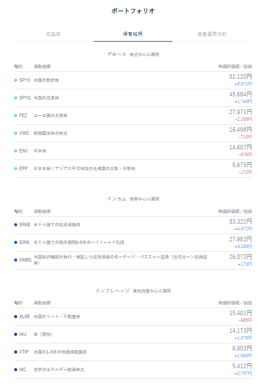Click the +1,079円 gain under IAU
The width and height of the screenshot is (259, 388).
pyautogui.click(x=243, y=338)
